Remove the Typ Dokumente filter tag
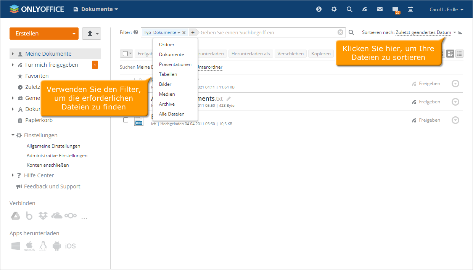The width and height of the screenshot is (473, 270). (x=184, y=33)
